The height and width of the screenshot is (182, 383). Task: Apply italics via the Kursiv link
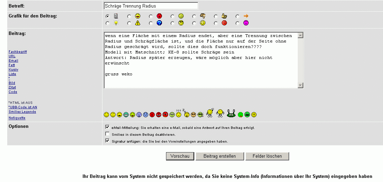pyautogui.click(x=13, y=70)
